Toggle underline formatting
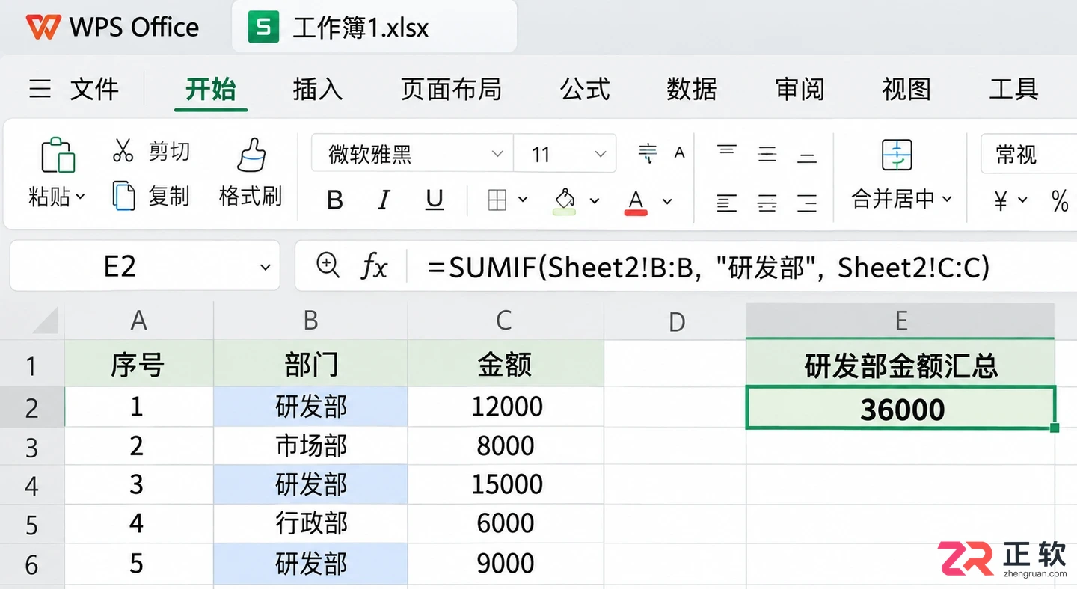 (x=434, y=200)
